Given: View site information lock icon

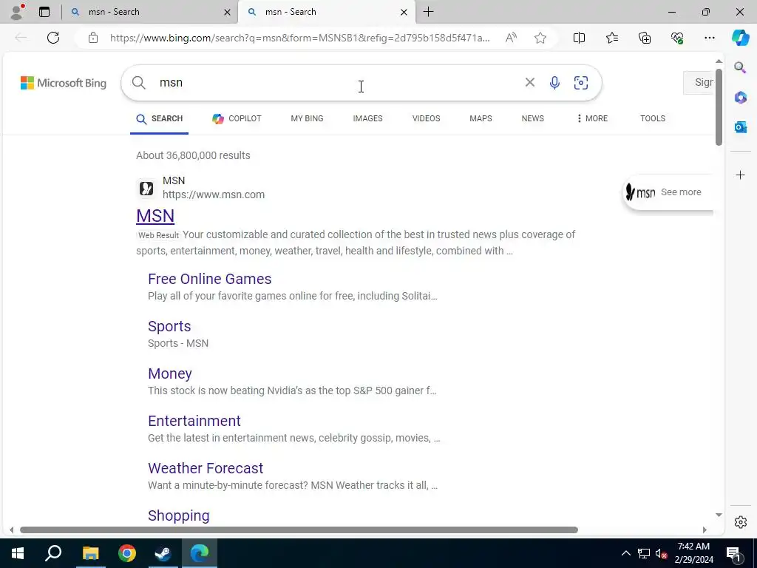Looking at the screenshot, I should click(x=93, y=38).
